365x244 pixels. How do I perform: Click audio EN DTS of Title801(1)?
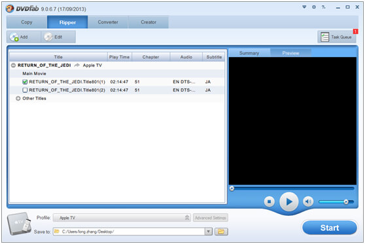[184, 82]
